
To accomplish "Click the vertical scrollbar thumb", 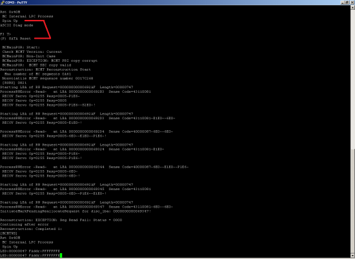I will coord(352,201).
